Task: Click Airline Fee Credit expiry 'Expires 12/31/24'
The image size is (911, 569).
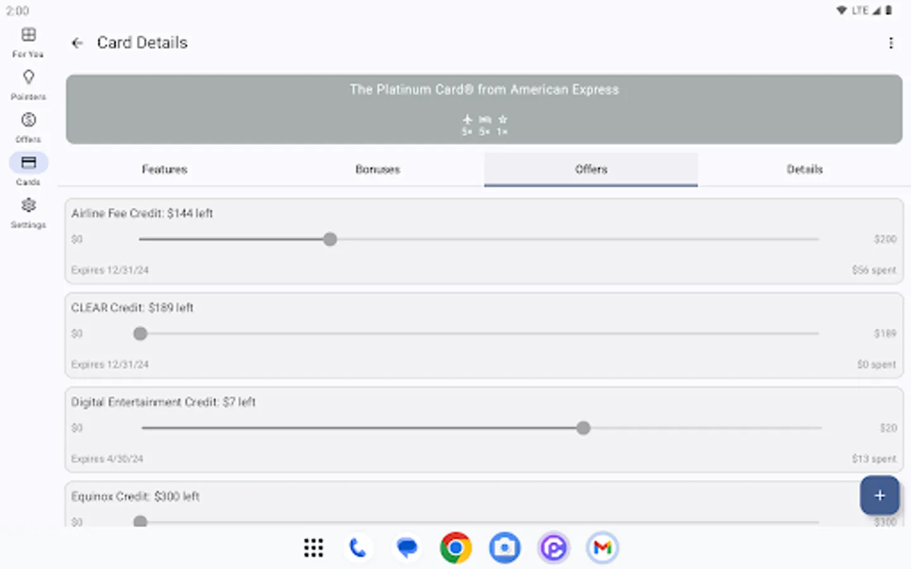Action: pos(110,270)
